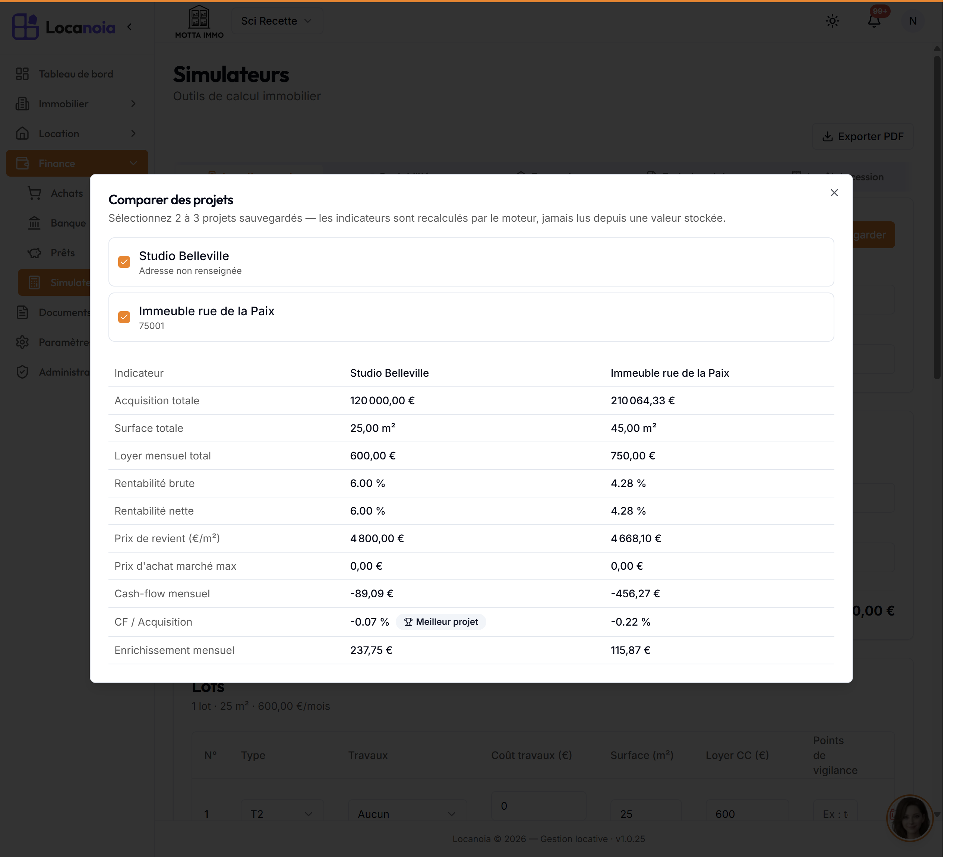Click the Banque building icon
This screenshot has height=857, width=954.
[34, 223]
